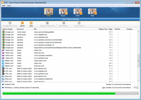Click the Start Ranking Check play icon
The height and width of the screenshot is (100, 141).
tap(10, 23)
